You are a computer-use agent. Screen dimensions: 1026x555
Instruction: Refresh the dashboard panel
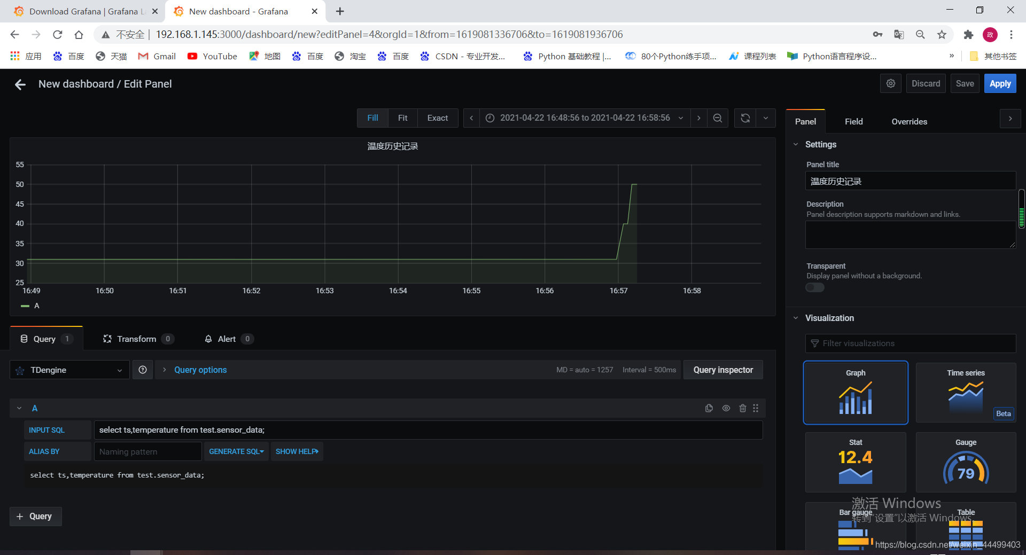point(745,118)
